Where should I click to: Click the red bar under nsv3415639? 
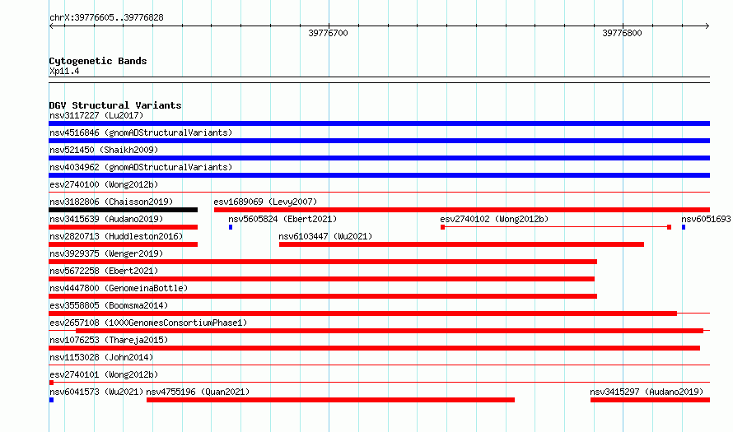click(x=123, y=227)
